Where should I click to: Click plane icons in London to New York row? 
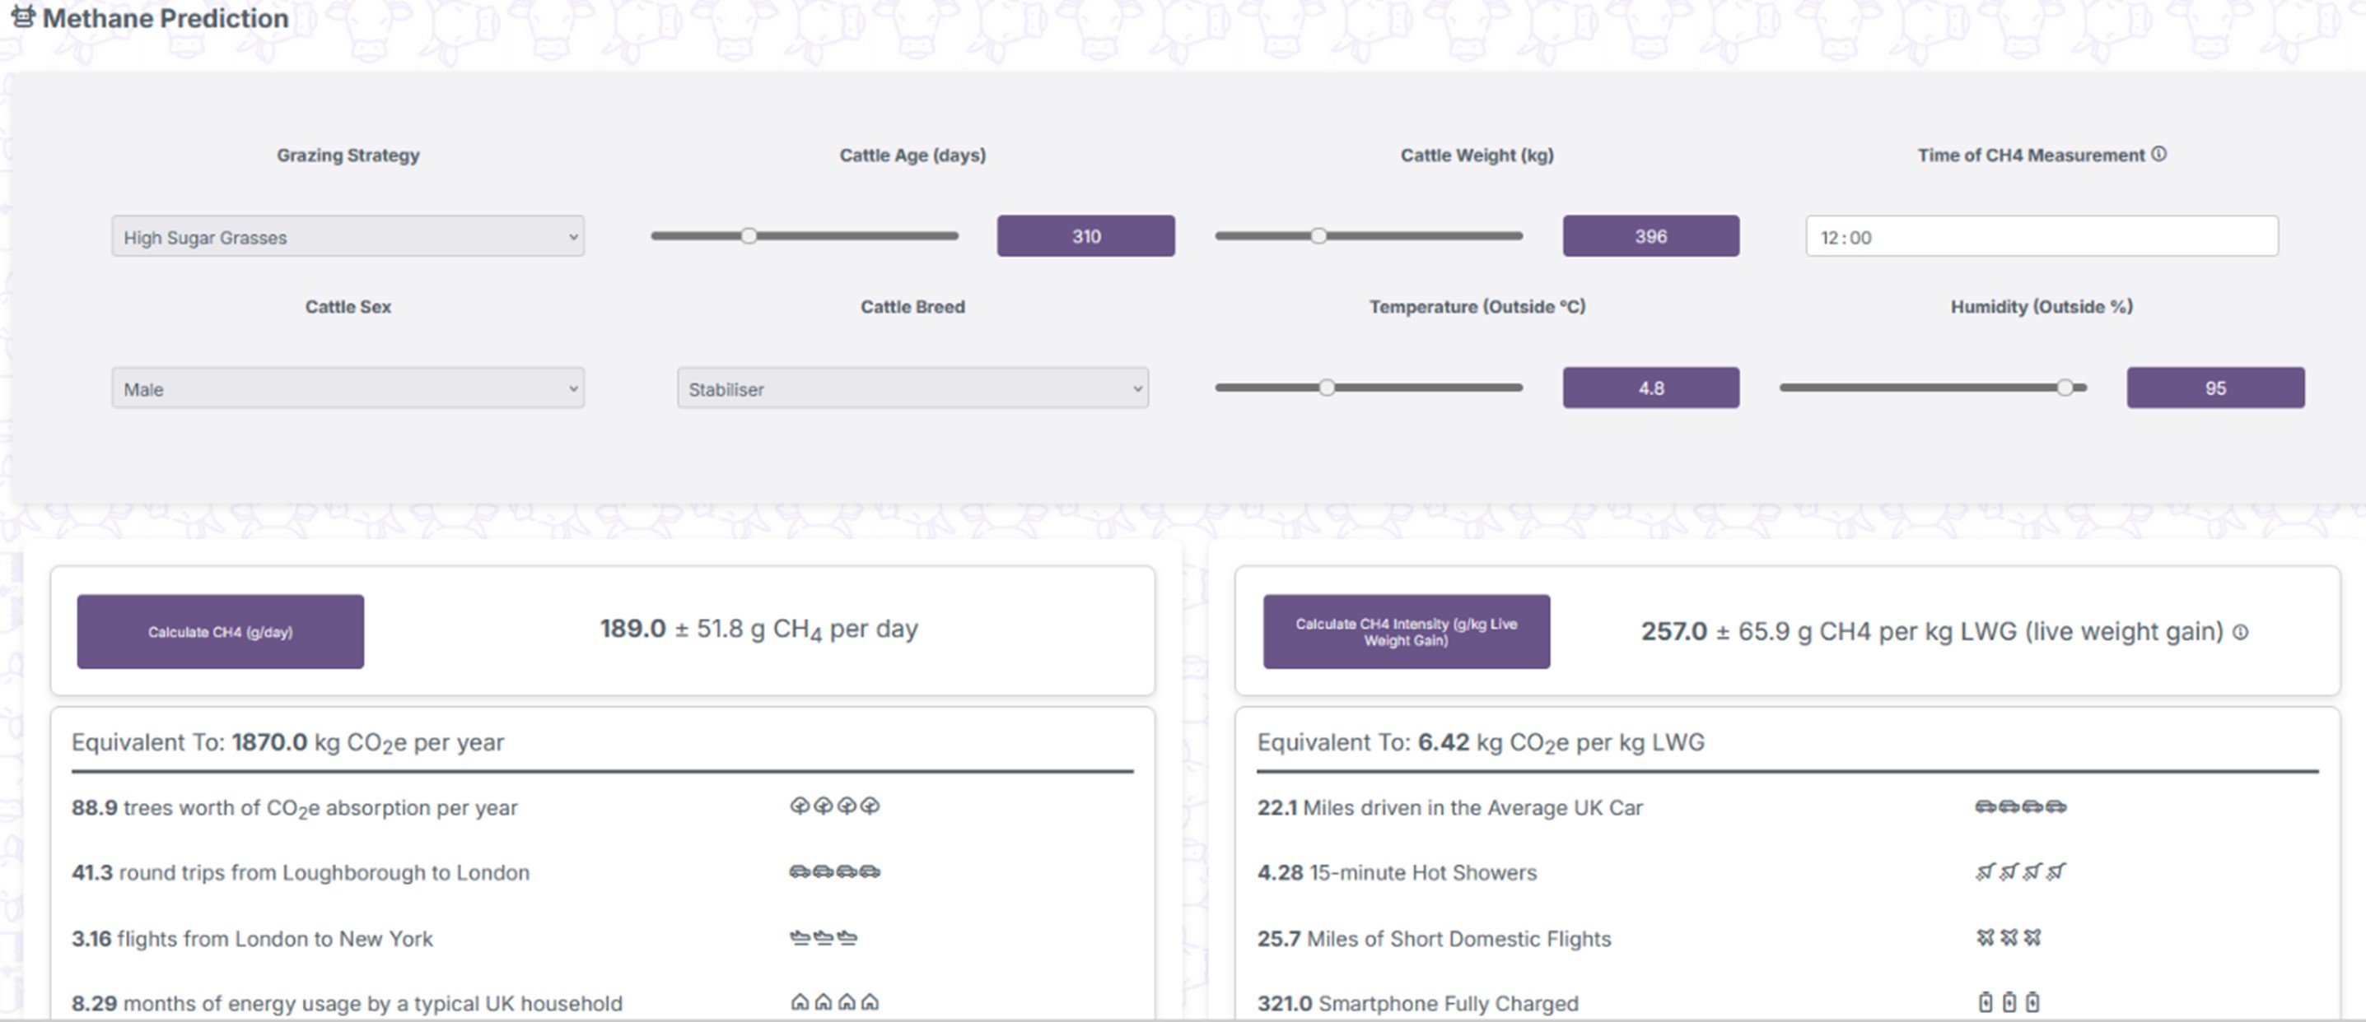point(823,937)
